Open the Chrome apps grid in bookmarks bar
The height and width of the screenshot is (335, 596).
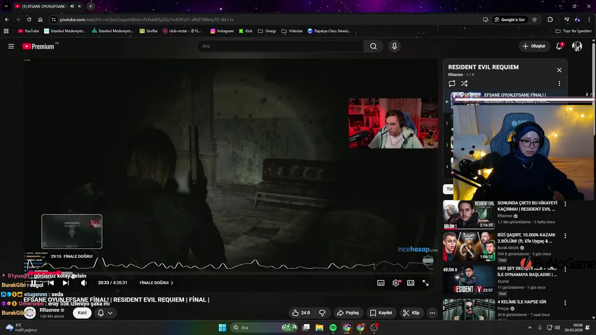tap(6, 31)
